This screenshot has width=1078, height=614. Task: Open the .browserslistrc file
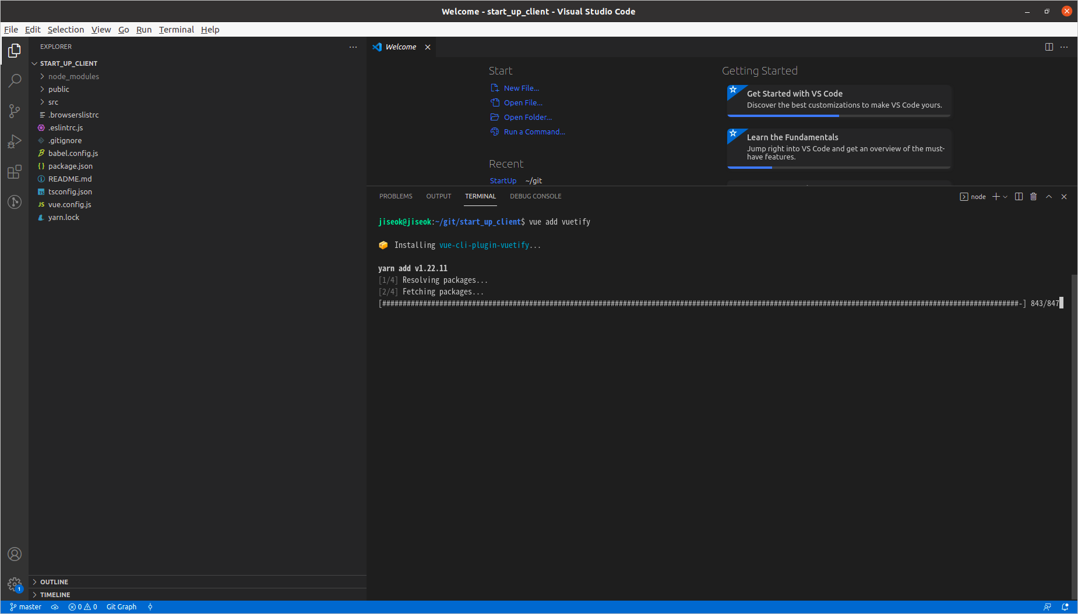(197, 115)
